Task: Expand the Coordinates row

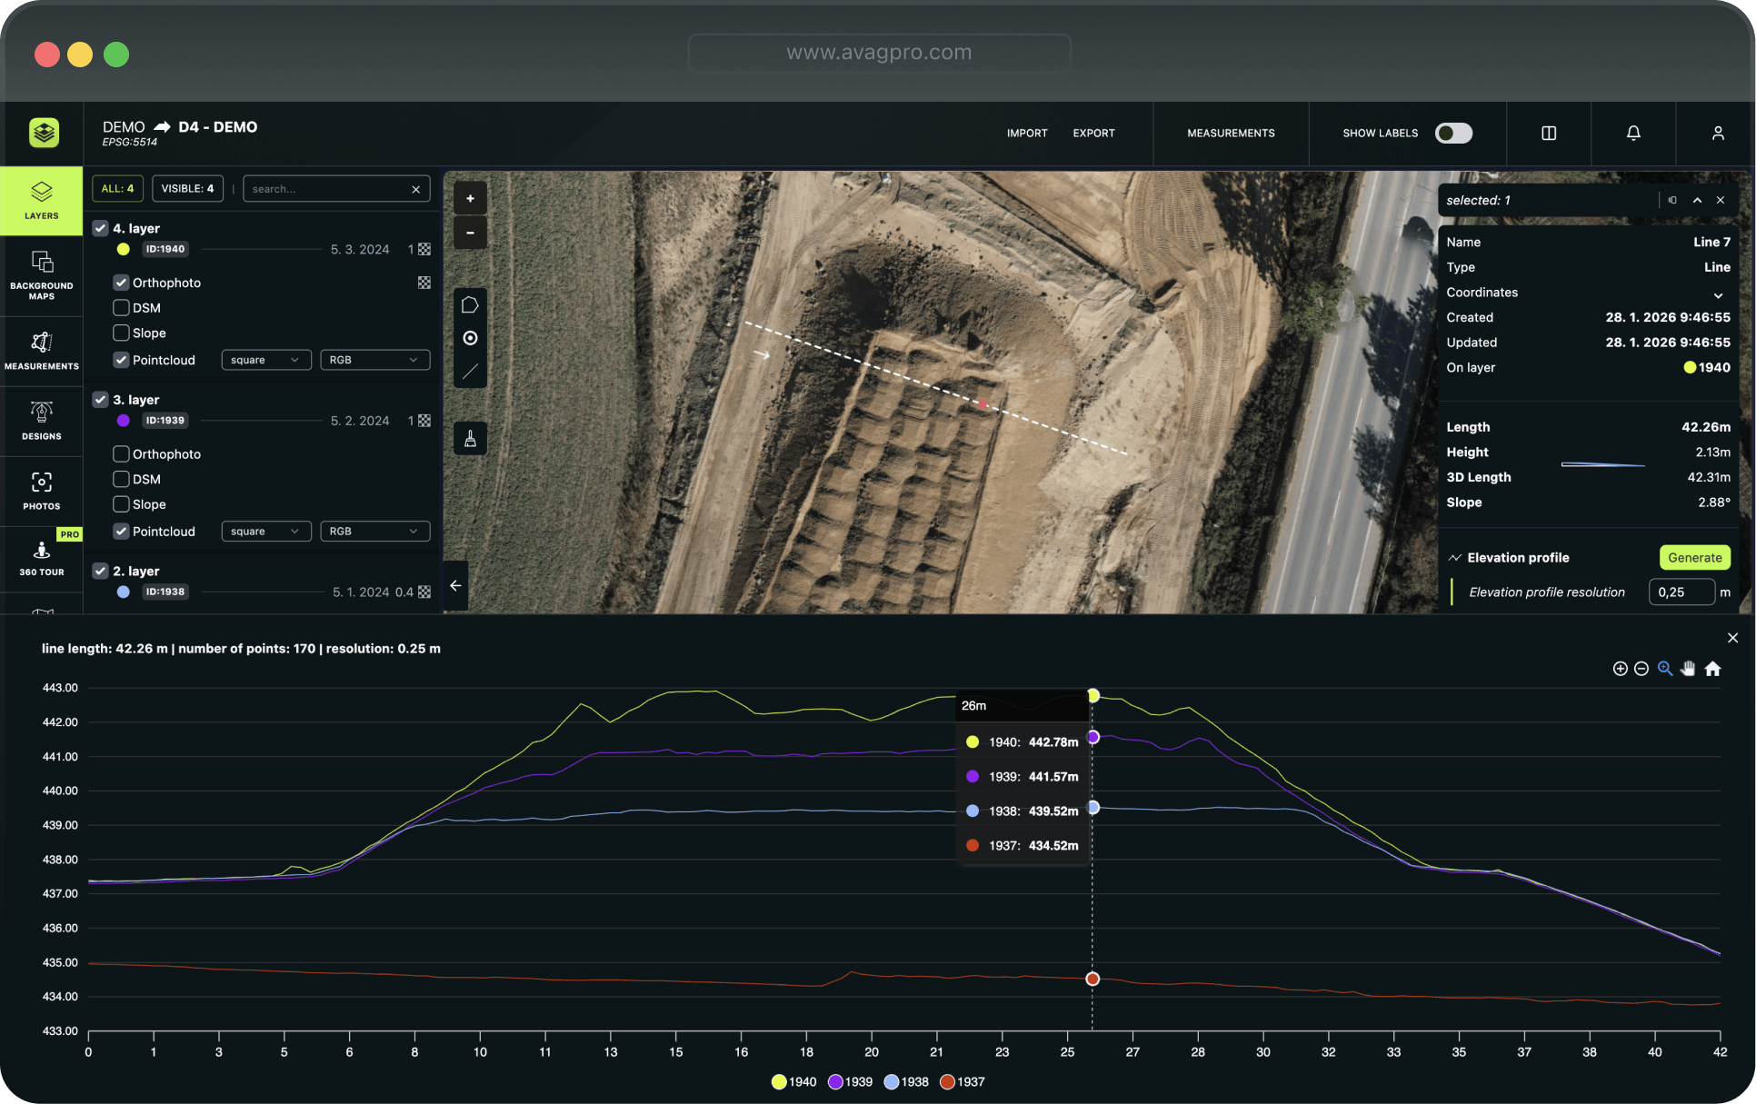Action: click(x=1718, y=293)
